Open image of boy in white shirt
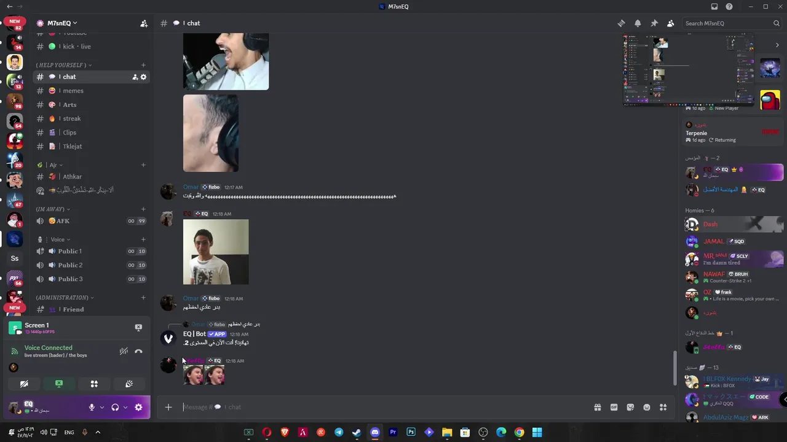This screenshot has width=787, height=442. point(216,252)
